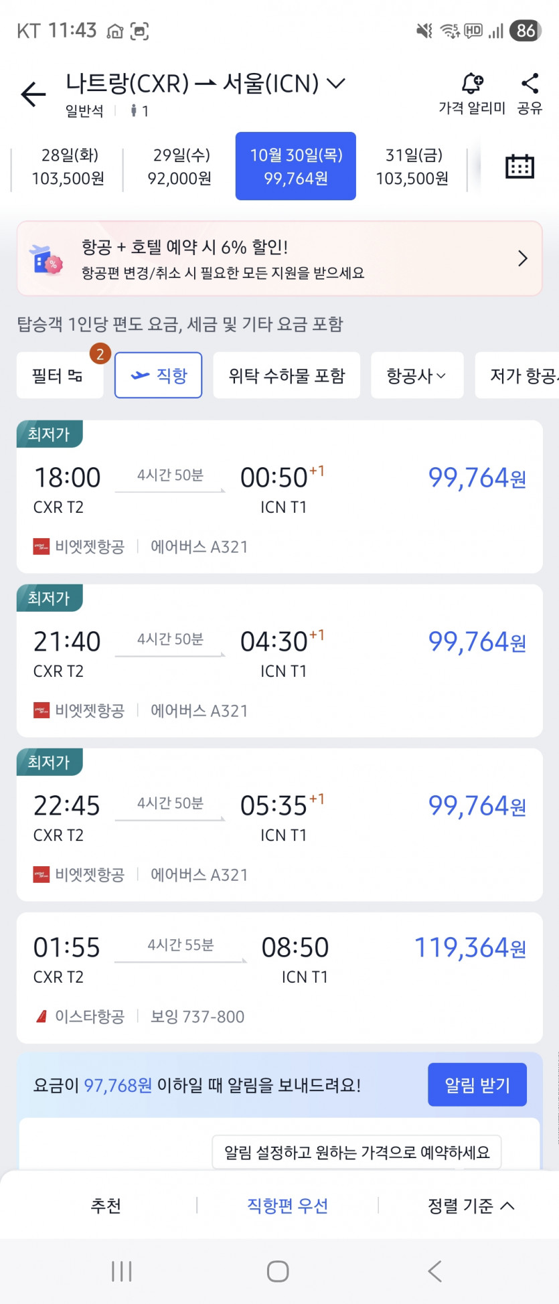Image resolution: width=559 pixels, height=1304 pixels.
Task: Open the airline (항공사) dropdown
Action: [416, 376]
